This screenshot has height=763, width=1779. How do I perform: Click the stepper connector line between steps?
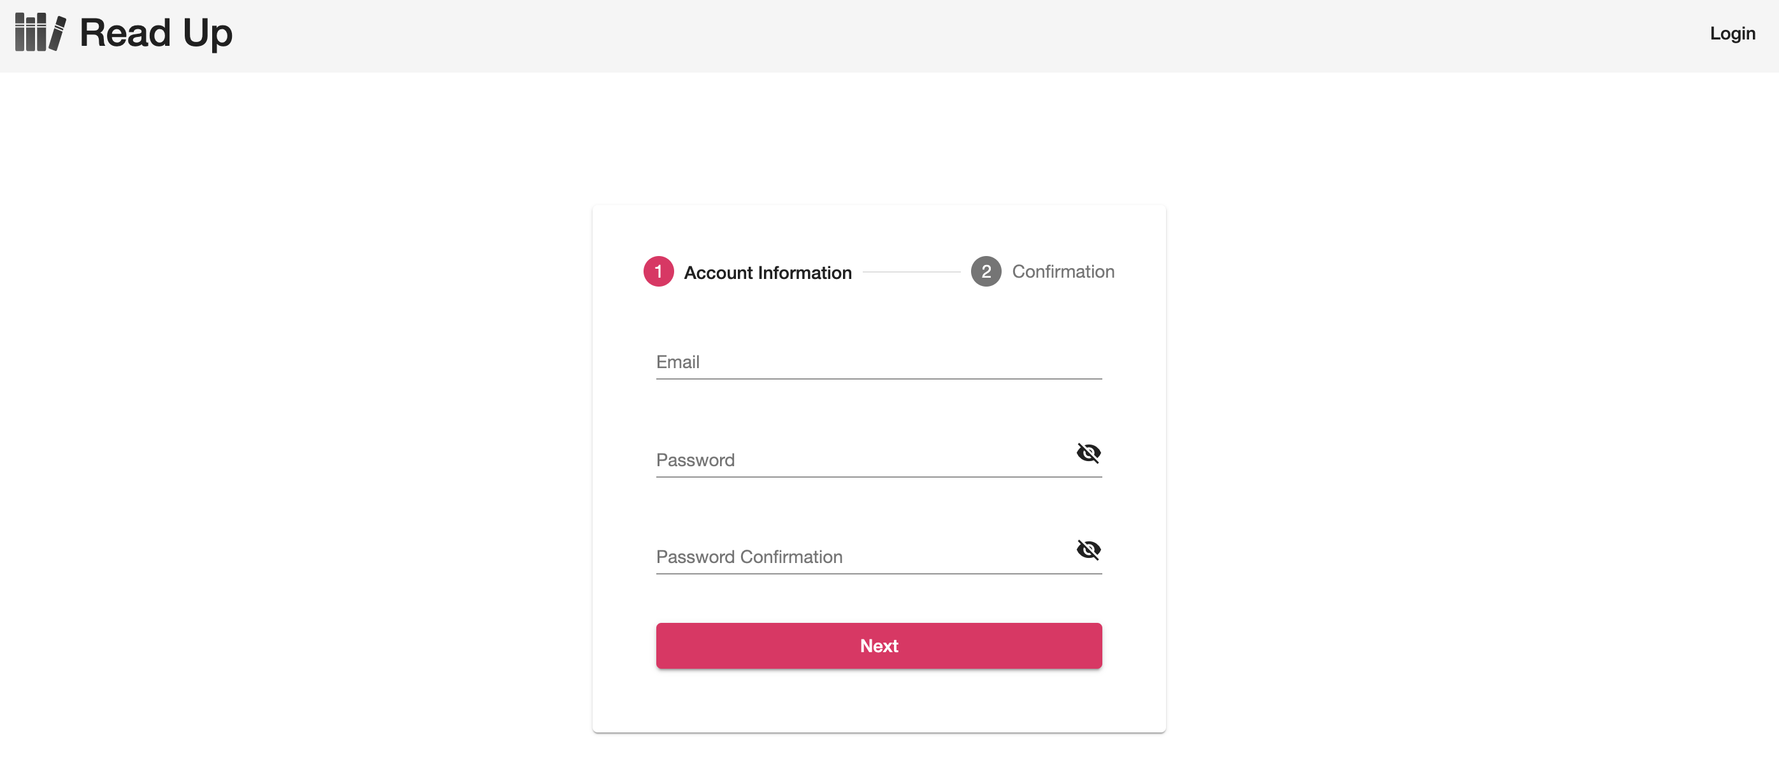[911, 272]
